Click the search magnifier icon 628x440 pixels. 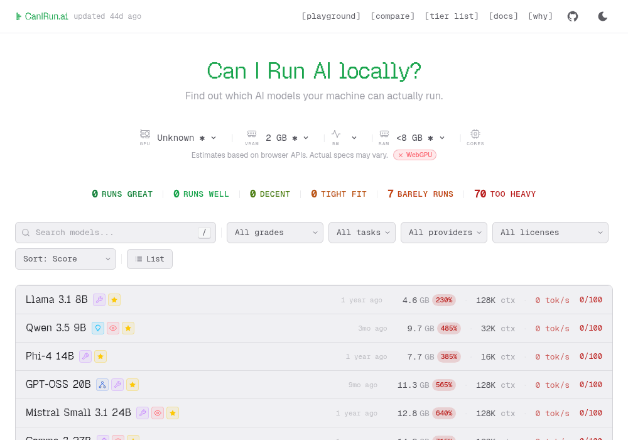[26, 233]
